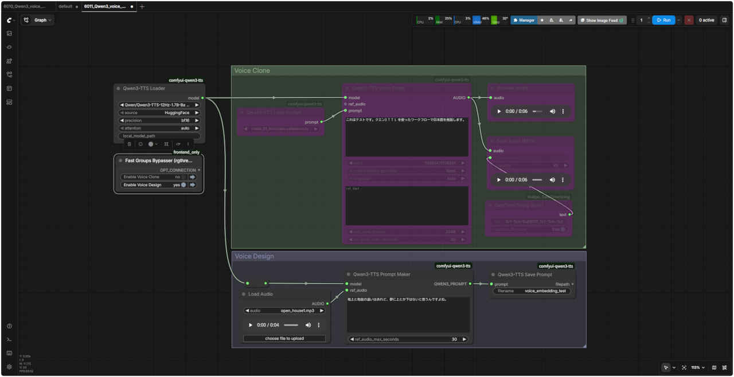
Task: Switch to the 6010_Qwen3_voice workflow tab
Action: pos(26,6)
